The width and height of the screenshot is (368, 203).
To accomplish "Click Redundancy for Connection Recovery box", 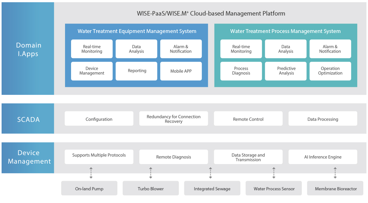I will (174, 119).
